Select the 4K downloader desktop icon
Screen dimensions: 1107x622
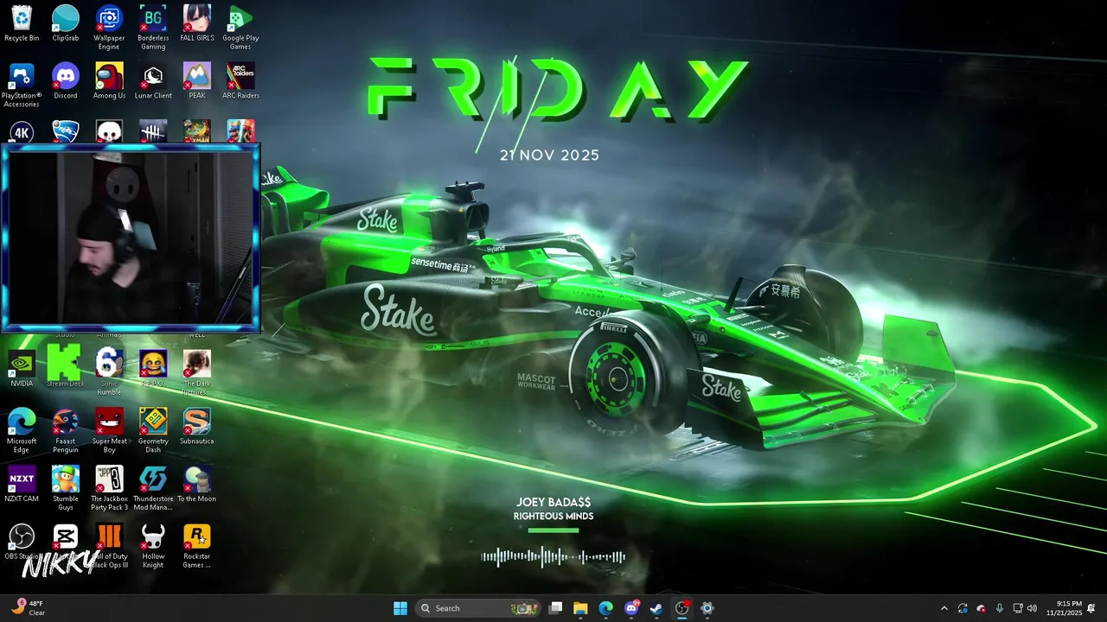22,131
